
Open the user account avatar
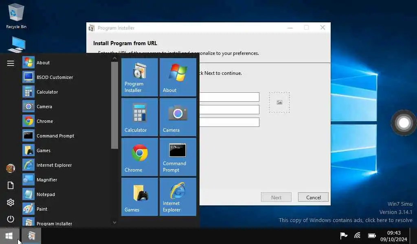(11, 168)
